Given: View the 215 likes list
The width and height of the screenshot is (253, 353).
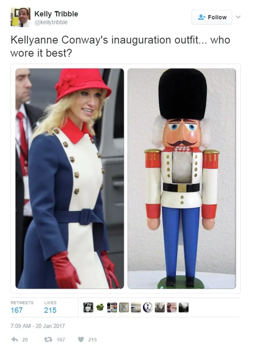Looking at the screenshot, I should (x=50, y=310).
